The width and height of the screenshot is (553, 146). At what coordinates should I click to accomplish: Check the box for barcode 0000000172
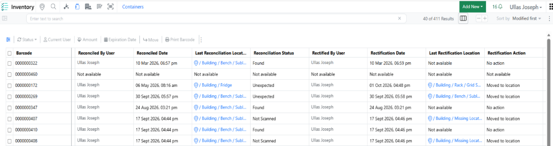[x=9, y=86]
